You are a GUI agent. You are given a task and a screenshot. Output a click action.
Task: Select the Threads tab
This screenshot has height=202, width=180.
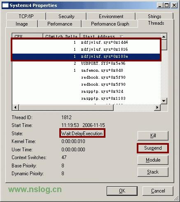[x=156, y=23]
